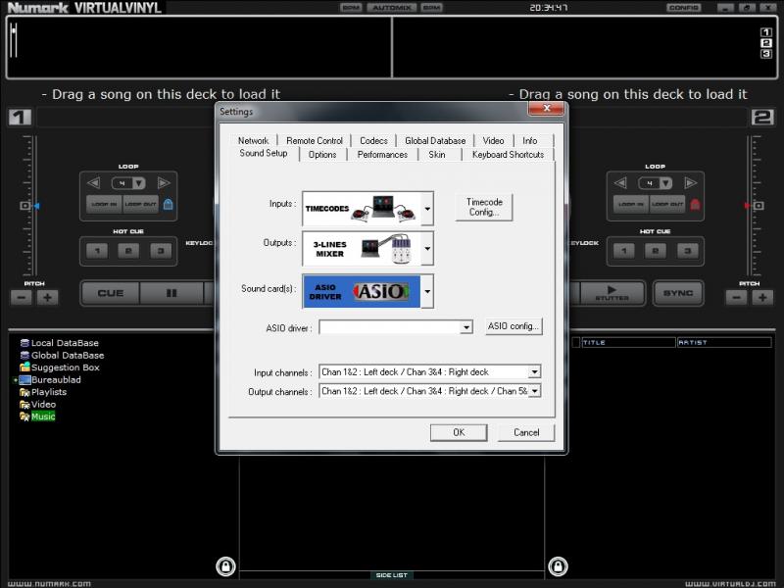Click the left deck loop lock icon
This screenshot has height=588, width=784.
click(x=168, y=204)
